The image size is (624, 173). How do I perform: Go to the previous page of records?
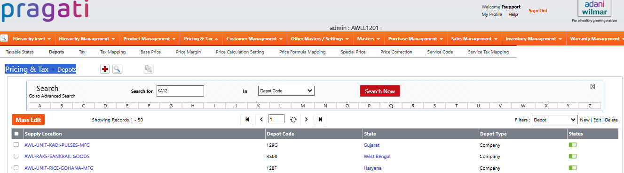261,120
